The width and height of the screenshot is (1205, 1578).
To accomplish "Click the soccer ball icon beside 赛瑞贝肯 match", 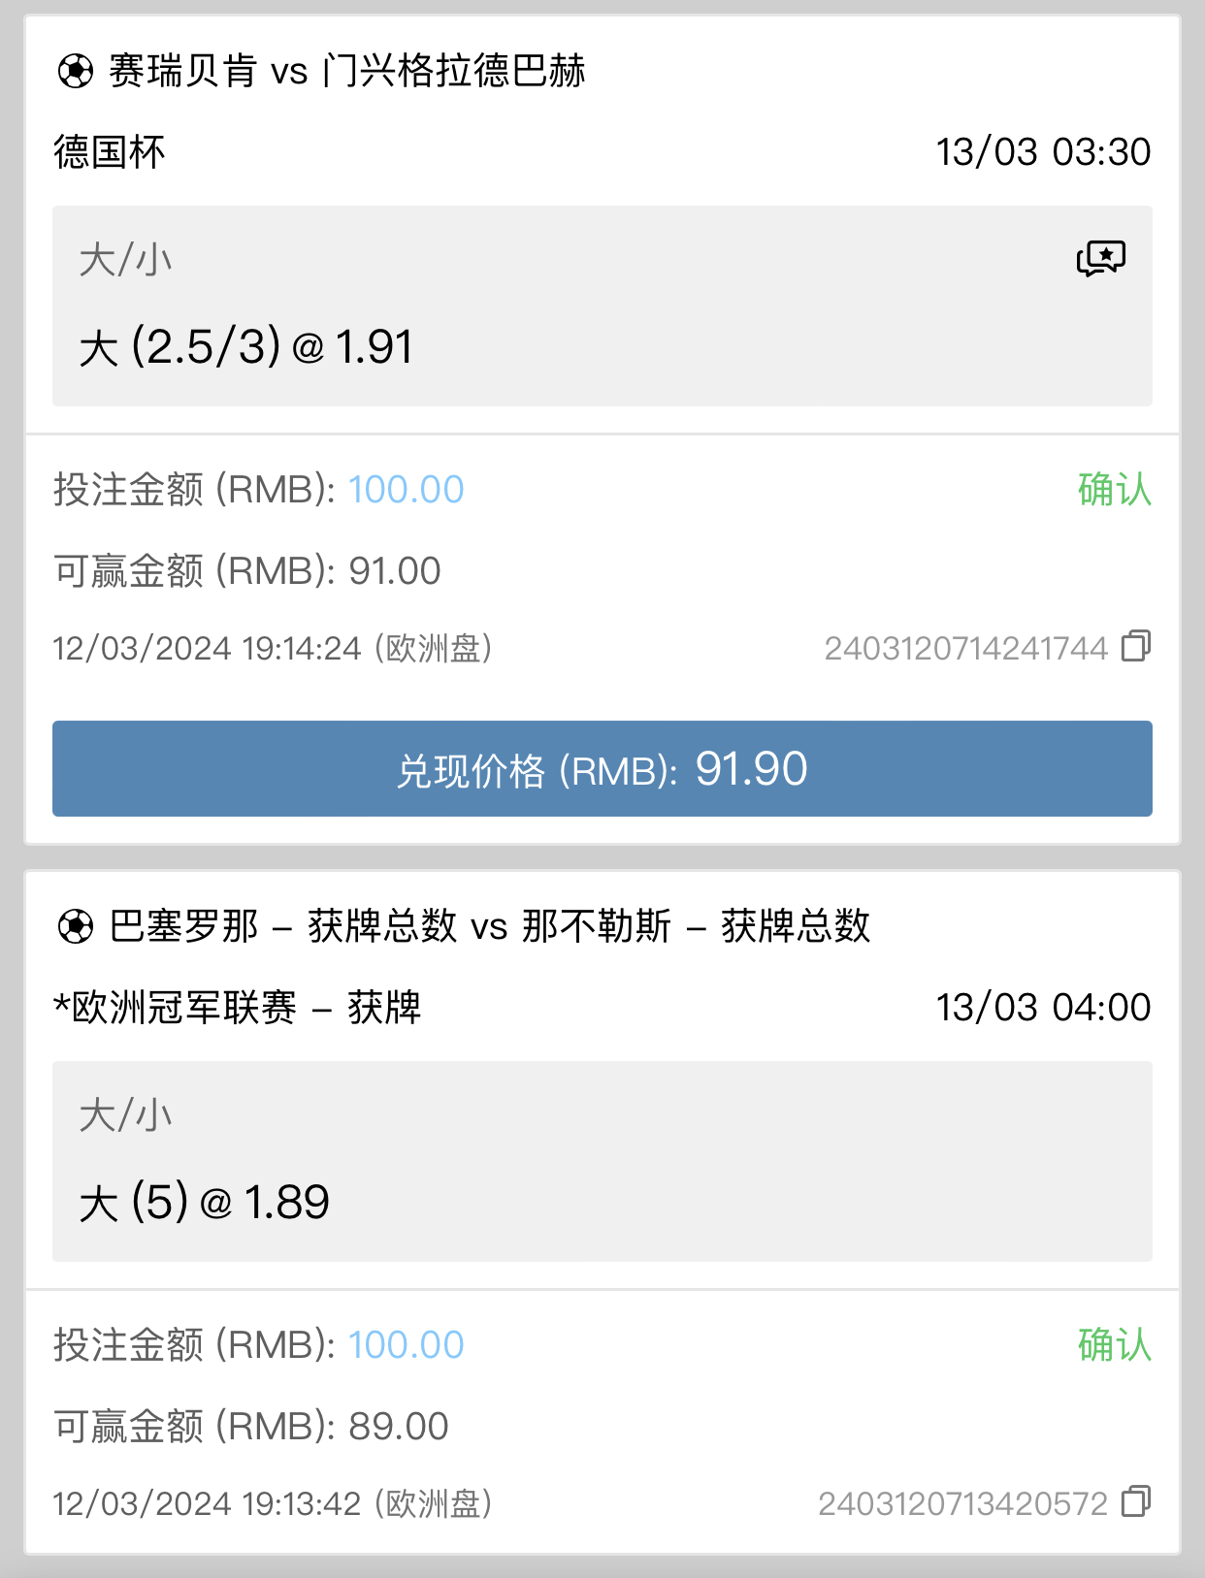I will point(76,71).
